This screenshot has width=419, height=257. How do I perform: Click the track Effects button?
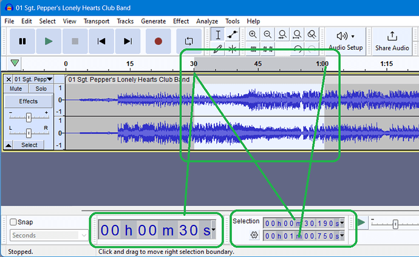[x=28, y=101]
